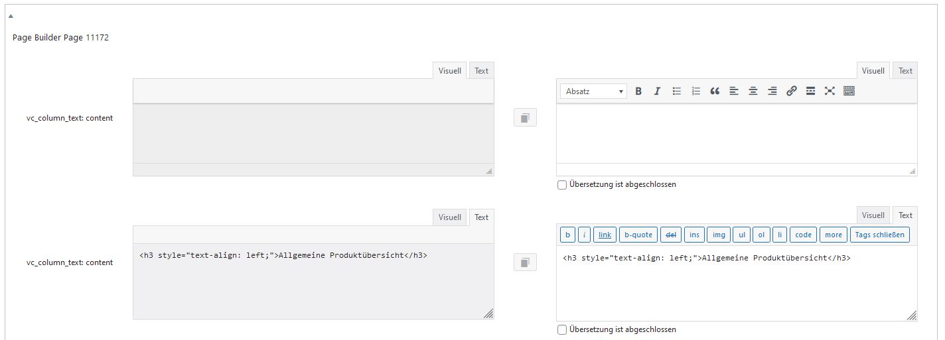This screenshot has height=340, width=945.
Task: Copy original content in first row
Action: [x=525, y=118]
